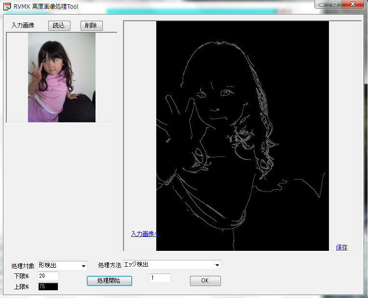The width and height of the screenshot is (368, 298).
Task: Maximize the RVMX tool window
Action: pyautogui.click(x=335, y=4)
